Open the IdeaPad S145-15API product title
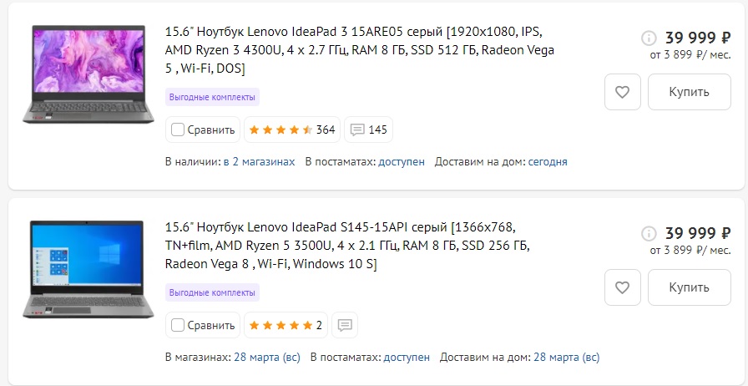 (x=347, y=245)
